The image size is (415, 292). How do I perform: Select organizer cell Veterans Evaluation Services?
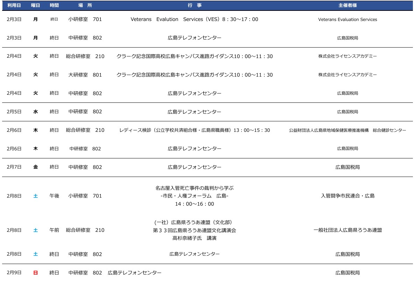click(x=347, y=19)
